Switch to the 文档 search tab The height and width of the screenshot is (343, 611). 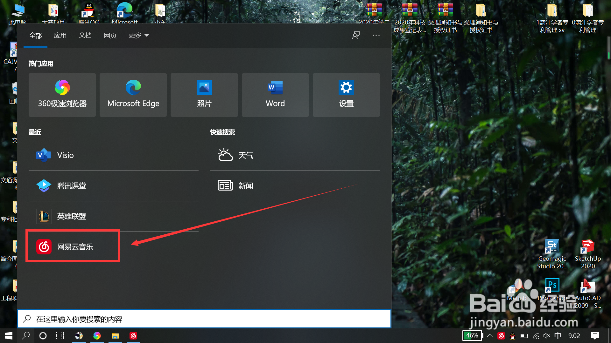coord(85,35)
